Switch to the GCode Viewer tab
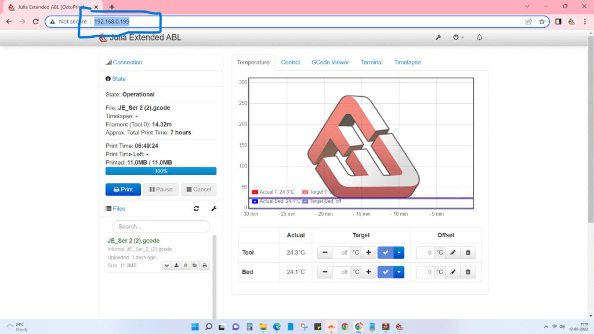Screen dimensions: 594x334 coord(330,63)
